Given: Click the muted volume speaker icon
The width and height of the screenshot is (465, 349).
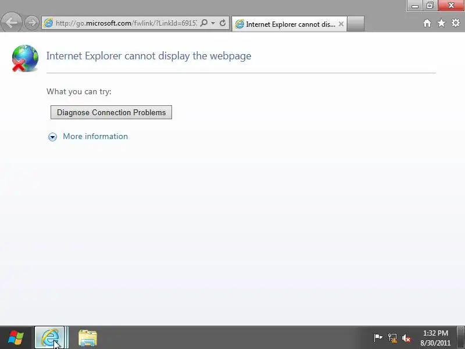Looking at the screenshot, I should 406,338.
